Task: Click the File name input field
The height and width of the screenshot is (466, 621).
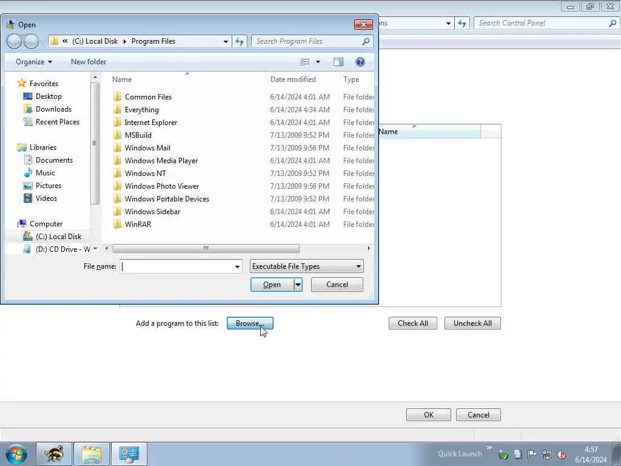Action: (176, 267)
